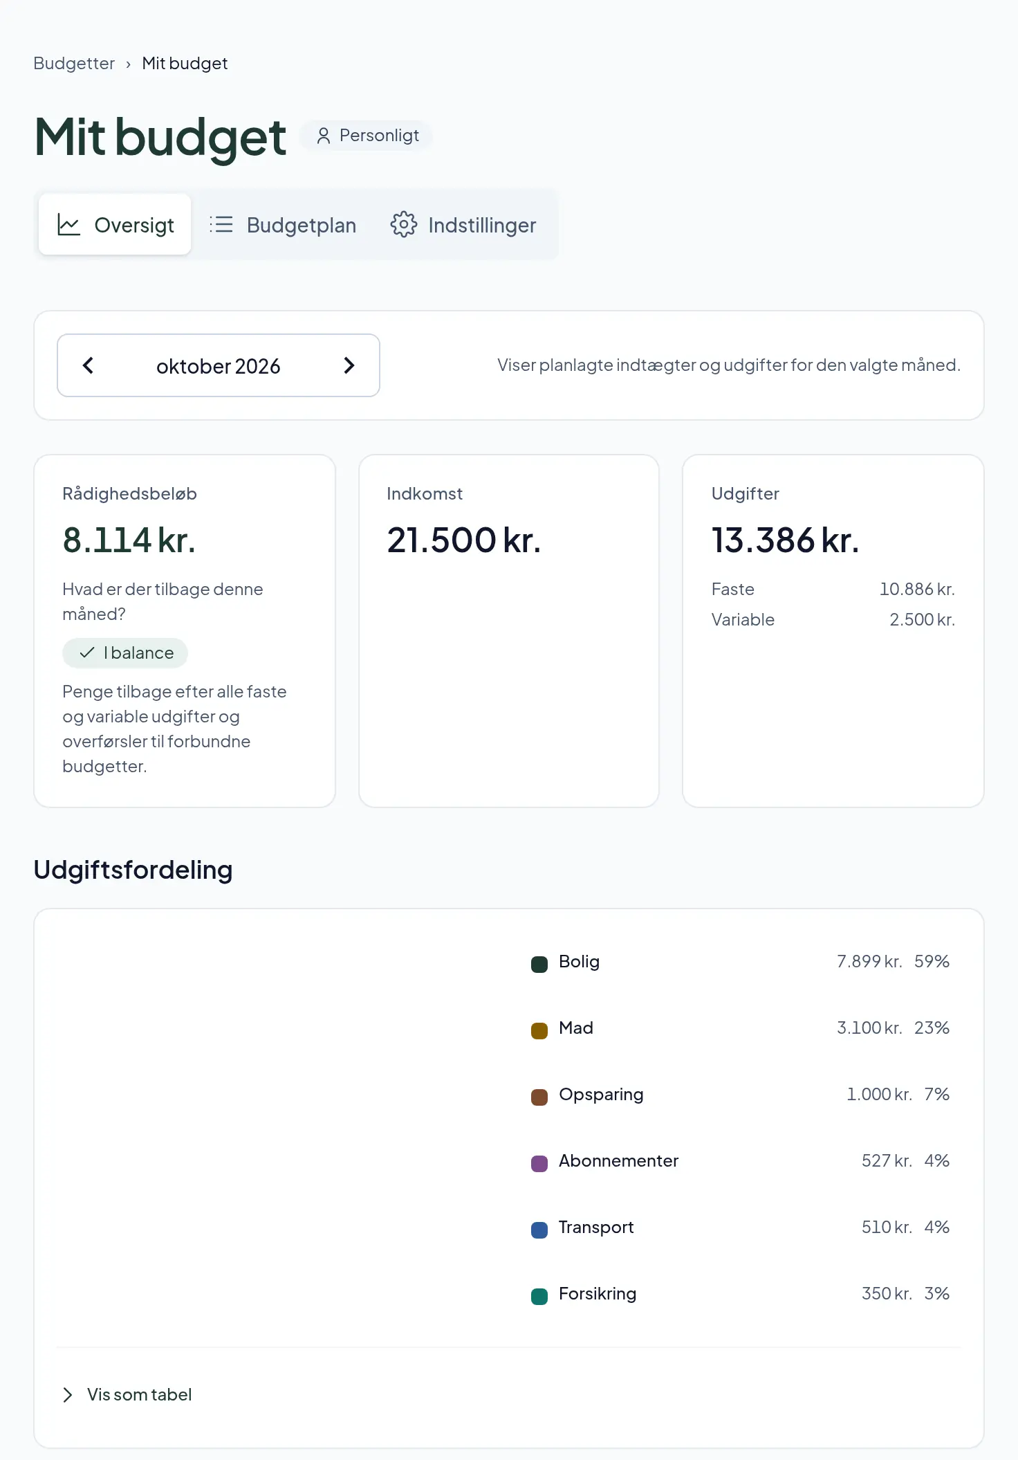Viewport: 1018px width, 1460px height.
Task: Click the list icon on Budgetplan
Action: [221, 225]
